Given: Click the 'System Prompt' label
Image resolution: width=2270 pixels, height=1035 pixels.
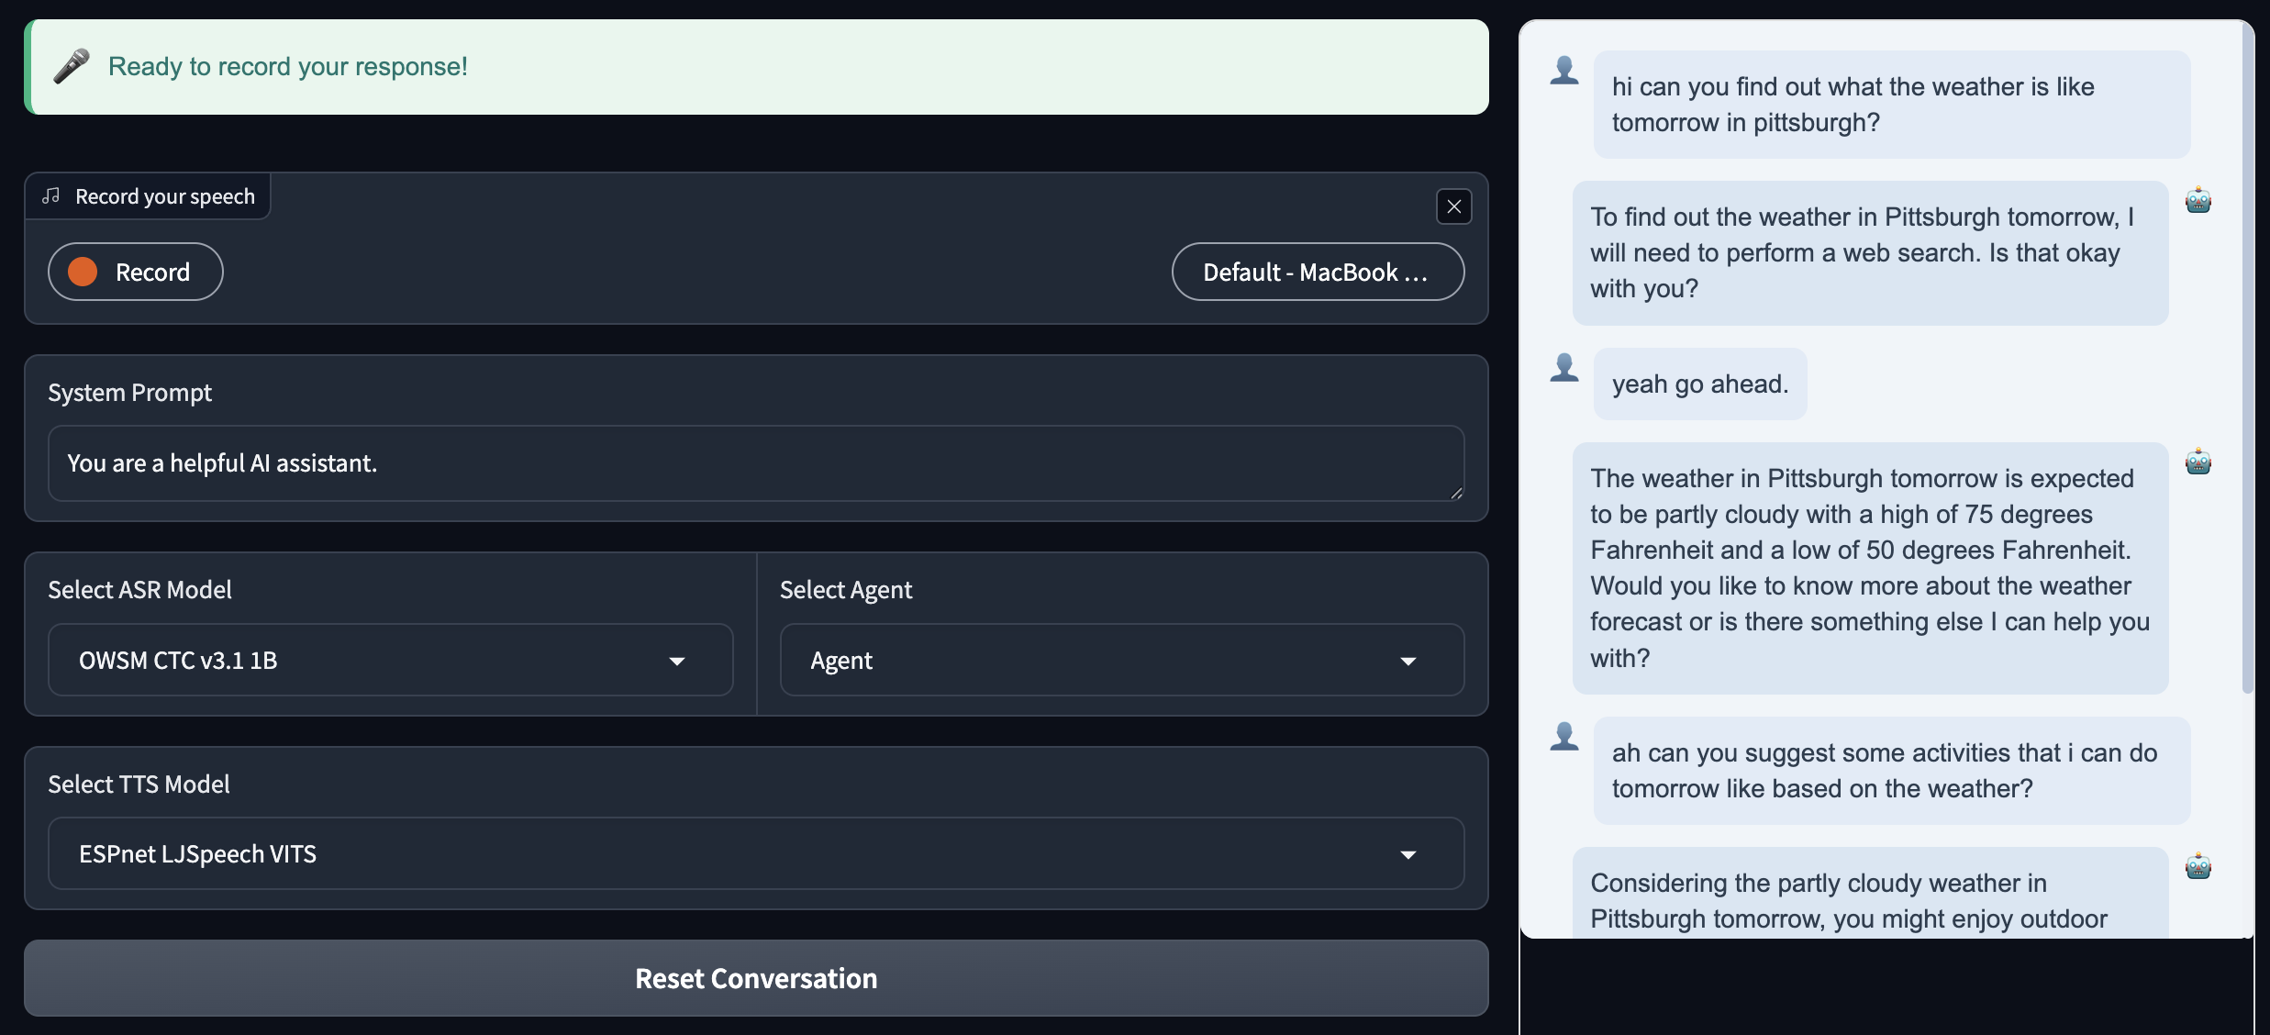Looking at the screenshot, I should (x=129, y=393).
